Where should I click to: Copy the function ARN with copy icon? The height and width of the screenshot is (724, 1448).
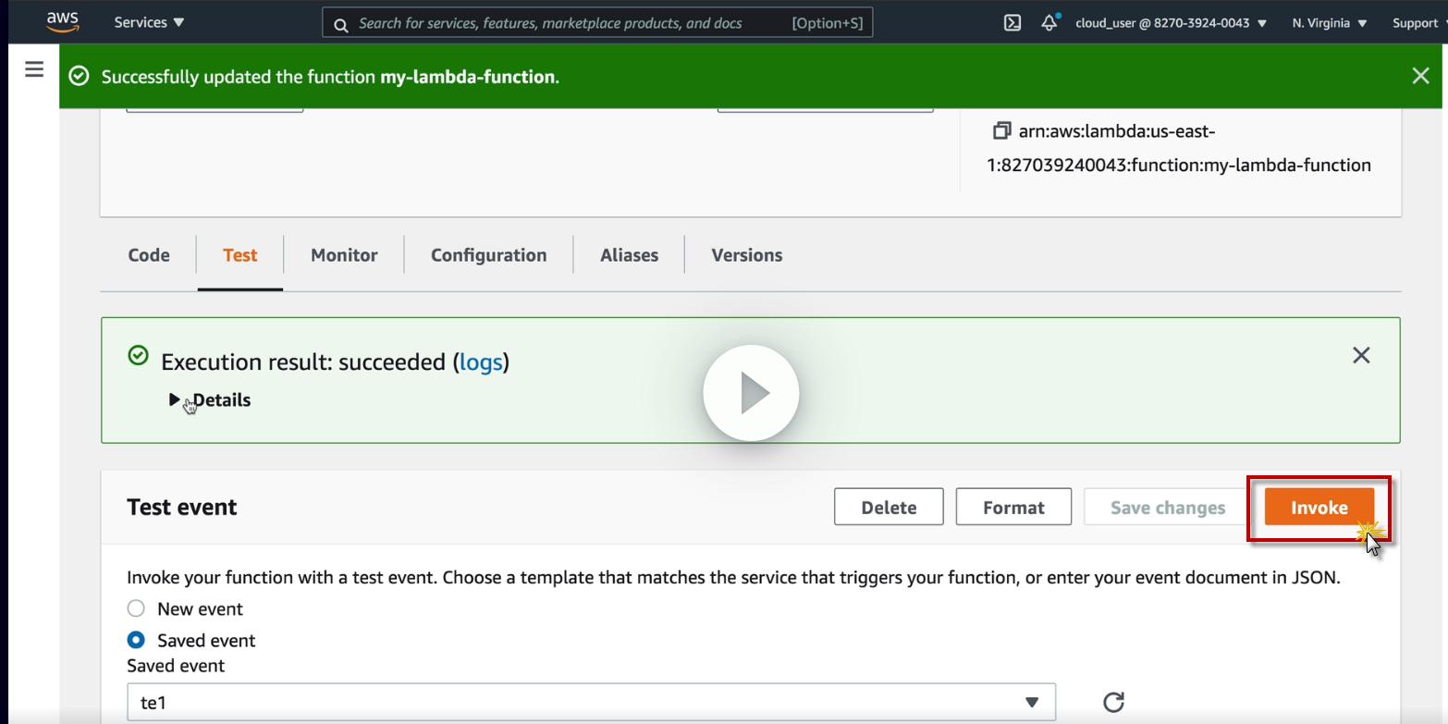point(1000,131)
